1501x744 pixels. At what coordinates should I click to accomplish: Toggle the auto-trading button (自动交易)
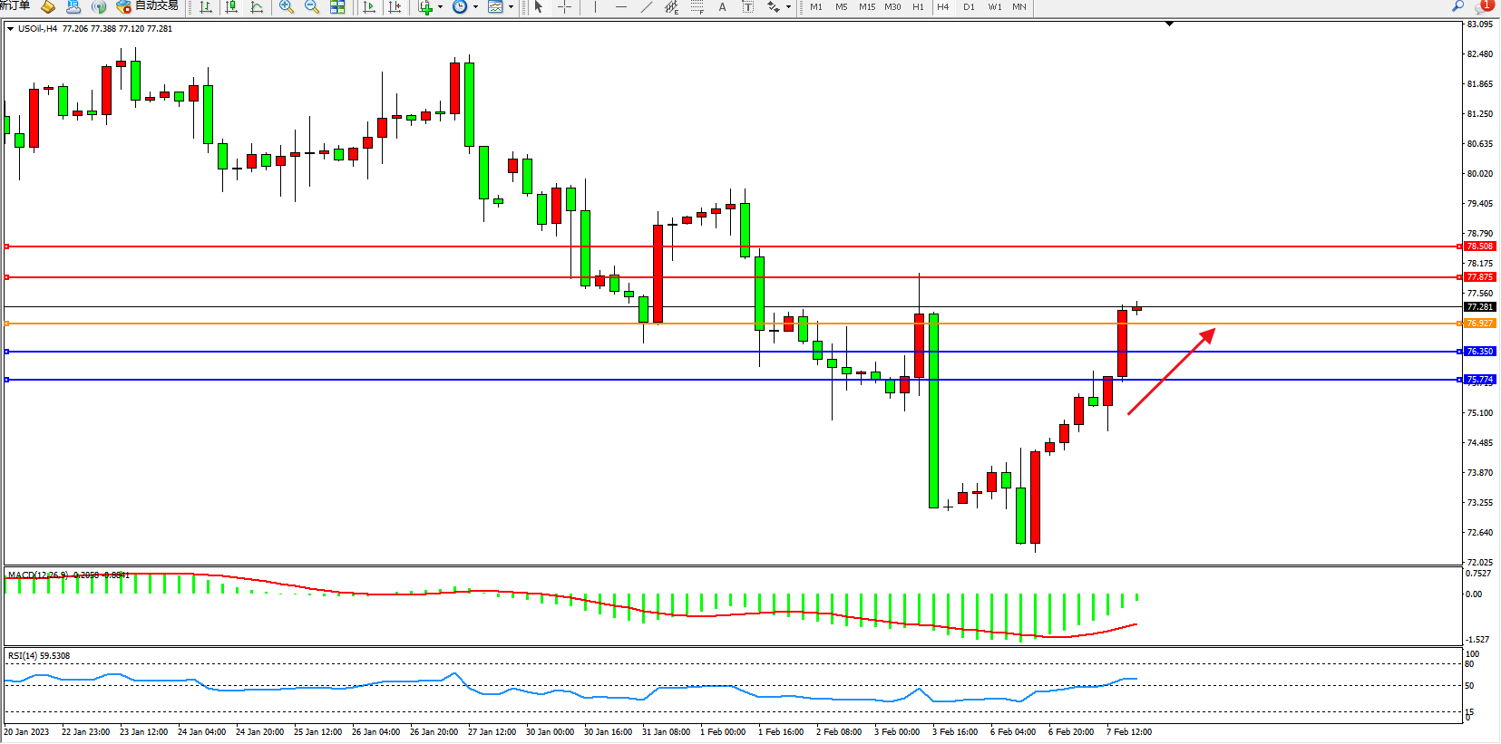pyautogui.click(x=148, y=6)
